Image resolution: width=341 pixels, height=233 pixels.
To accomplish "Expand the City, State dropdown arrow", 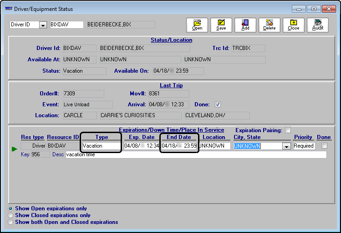I will click(286, 146).
